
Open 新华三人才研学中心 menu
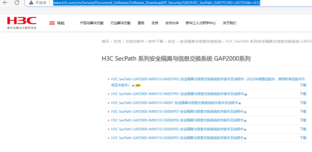(x=201, y=23)
